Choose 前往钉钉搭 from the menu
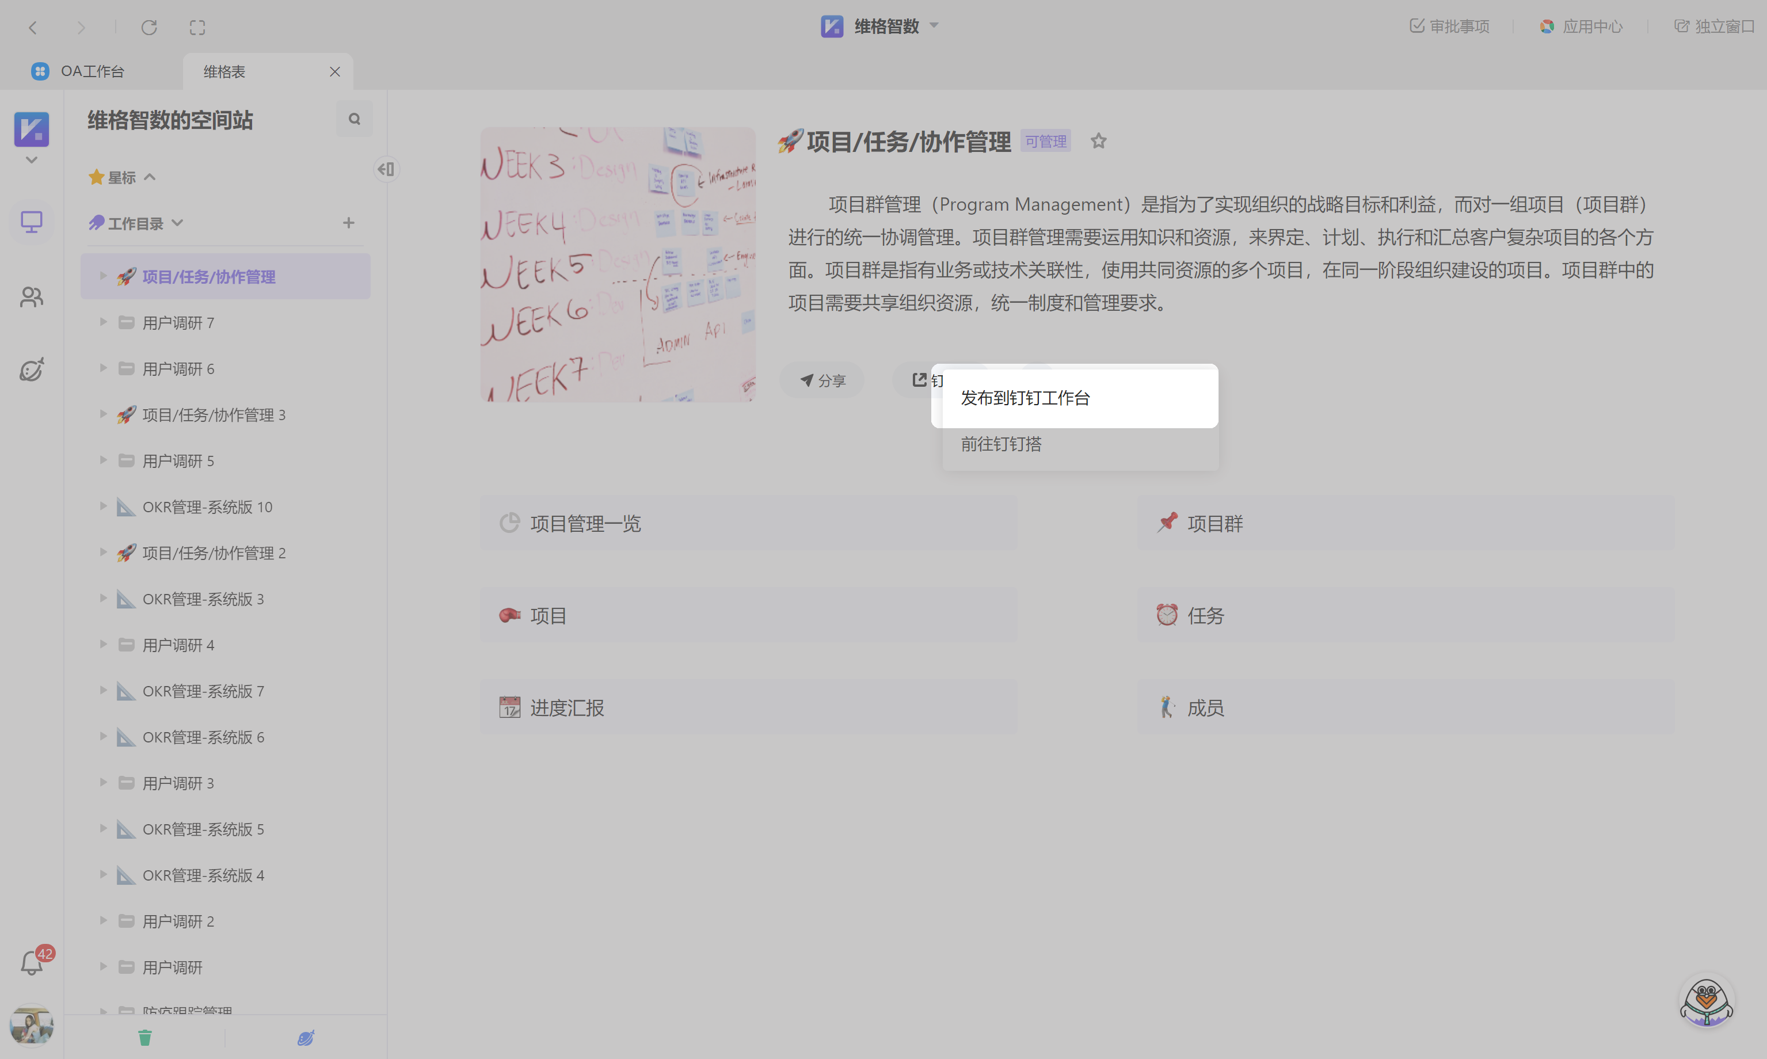Image resolution: width=1767 pixels, height=1059 pixels. coord(1000,444)
